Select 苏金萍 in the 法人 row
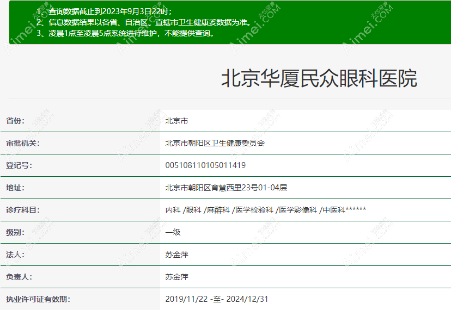This screenshot has width=451, height=310. point(176,255)
